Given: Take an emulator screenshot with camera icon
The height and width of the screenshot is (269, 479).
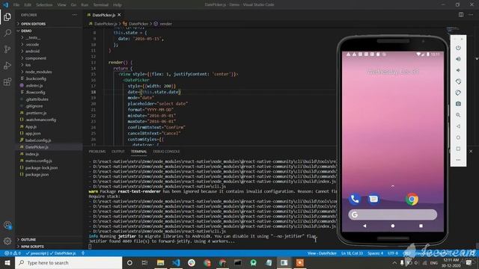Looking at the screenshot, I should [x=458, y=104].
